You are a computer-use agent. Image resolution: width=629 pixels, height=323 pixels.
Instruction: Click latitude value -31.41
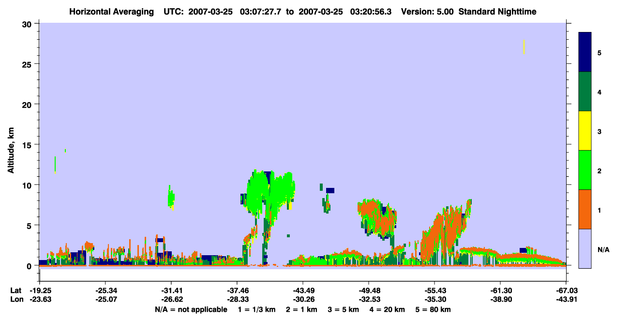(x=171, y=291)
